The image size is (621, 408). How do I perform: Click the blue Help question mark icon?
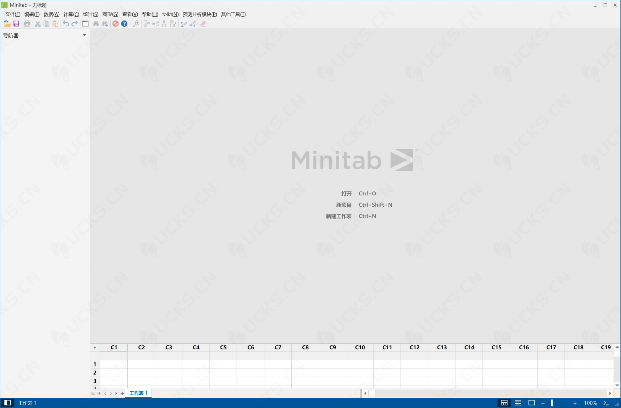pos(124,24)
